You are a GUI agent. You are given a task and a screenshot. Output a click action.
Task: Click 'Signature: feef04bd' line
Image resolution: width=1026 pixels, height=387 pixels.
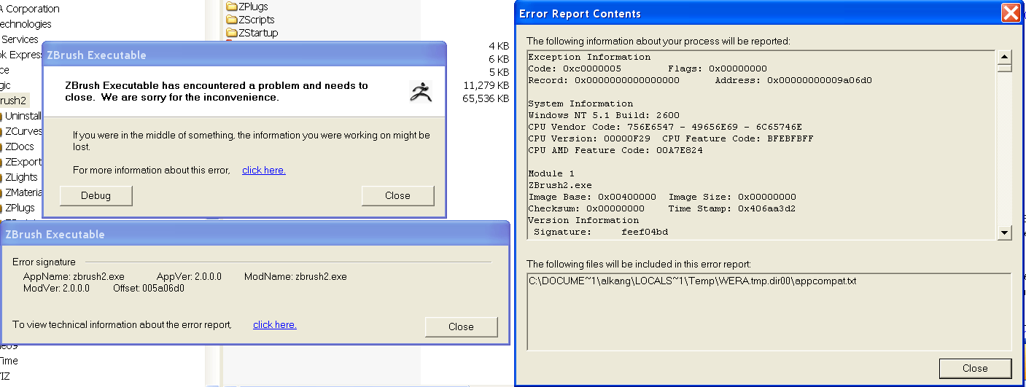click(601, 232)
